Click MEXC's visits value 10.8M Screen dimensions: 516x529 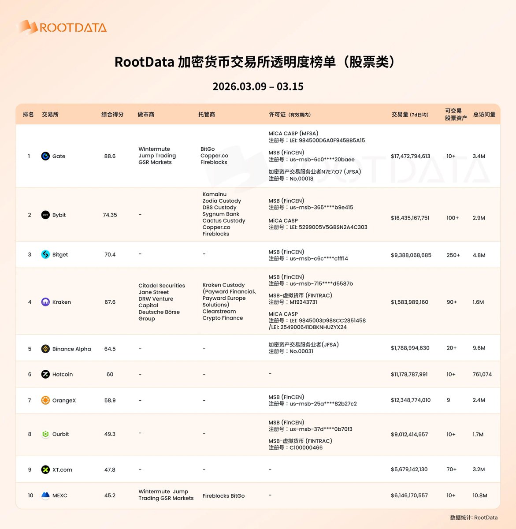point(480,495)
